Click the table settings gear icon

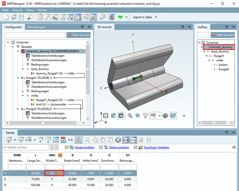[234, 147]
